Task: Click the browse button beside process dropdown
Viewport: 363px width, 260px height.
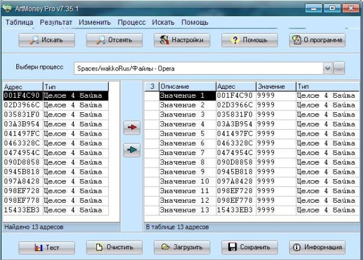Action: pos(339,68)
